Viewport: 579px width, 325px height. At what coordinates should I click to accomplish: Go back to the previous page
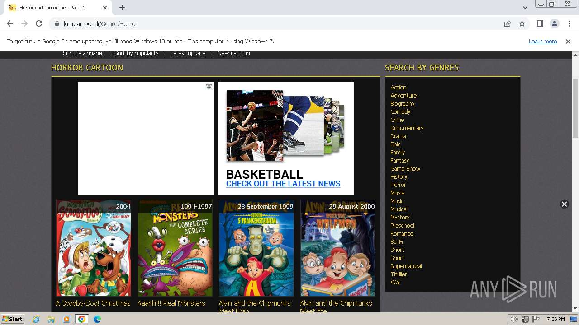point(10,24)
